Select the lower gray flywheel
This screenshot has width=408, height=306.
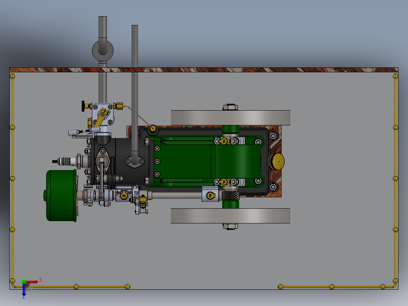[x=230, y=215]
